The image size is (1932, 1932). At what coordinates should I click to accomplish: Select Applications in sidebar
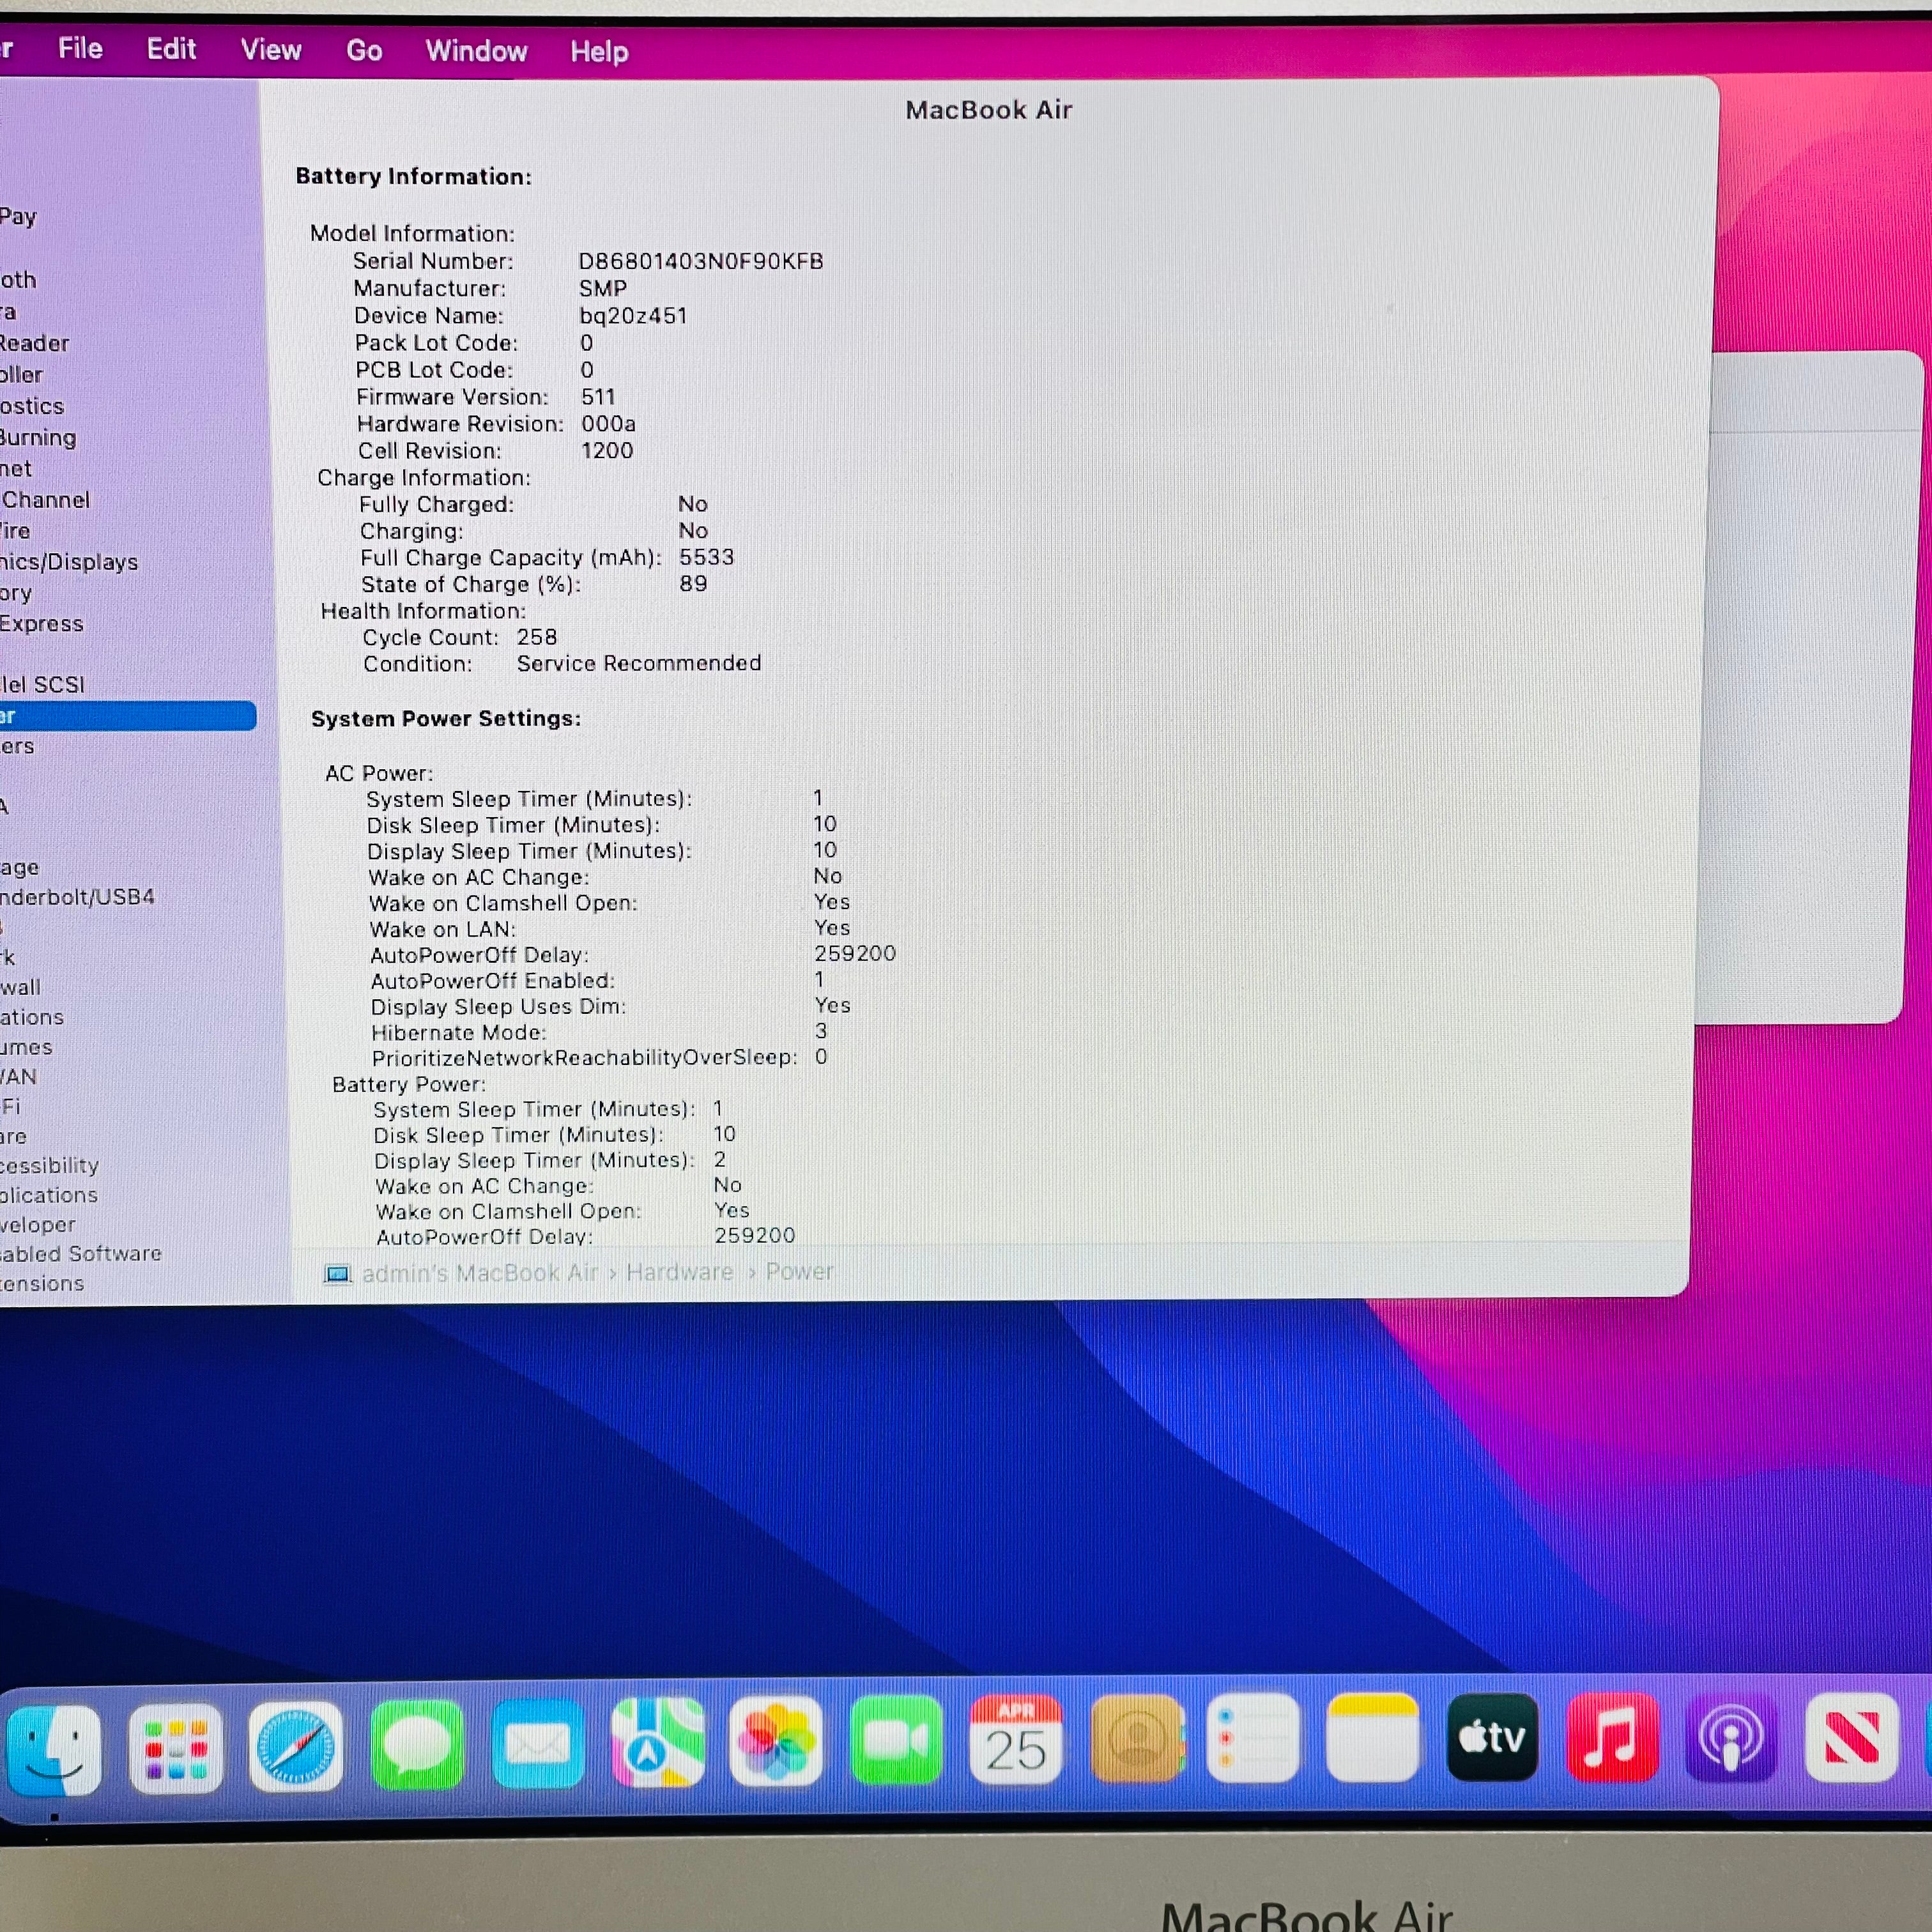click(x=49, y=1195)
